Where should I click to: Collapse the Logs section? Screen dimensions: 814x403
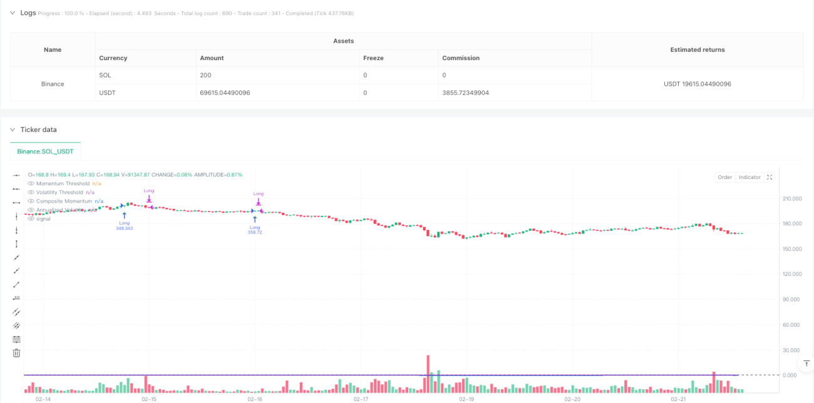13,13
